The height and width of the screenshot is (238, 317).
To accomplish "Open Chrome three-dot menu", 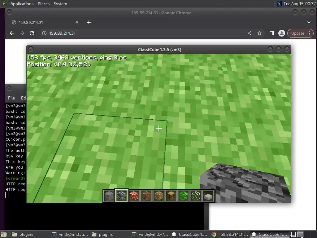I will [310, 33].
